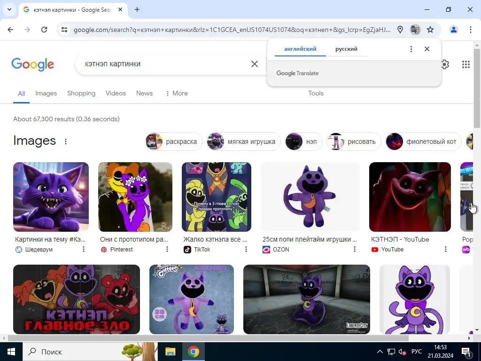Switch to the Images search tab
The image size is (481, 361).
[x=46, y=93]
